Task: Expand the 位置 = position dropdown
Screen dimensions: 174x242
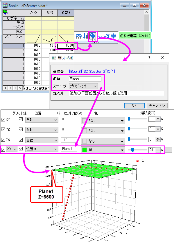Action: [x=42, y=149]
